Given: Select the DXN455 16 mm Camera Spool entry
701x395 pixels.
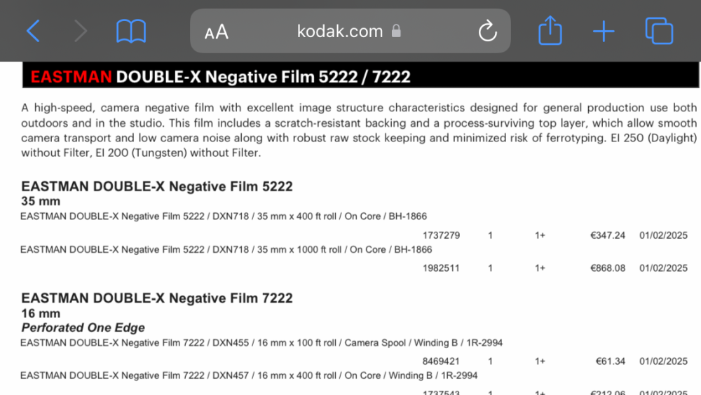Looking at the screenshot, I should [x=261, y=342].
